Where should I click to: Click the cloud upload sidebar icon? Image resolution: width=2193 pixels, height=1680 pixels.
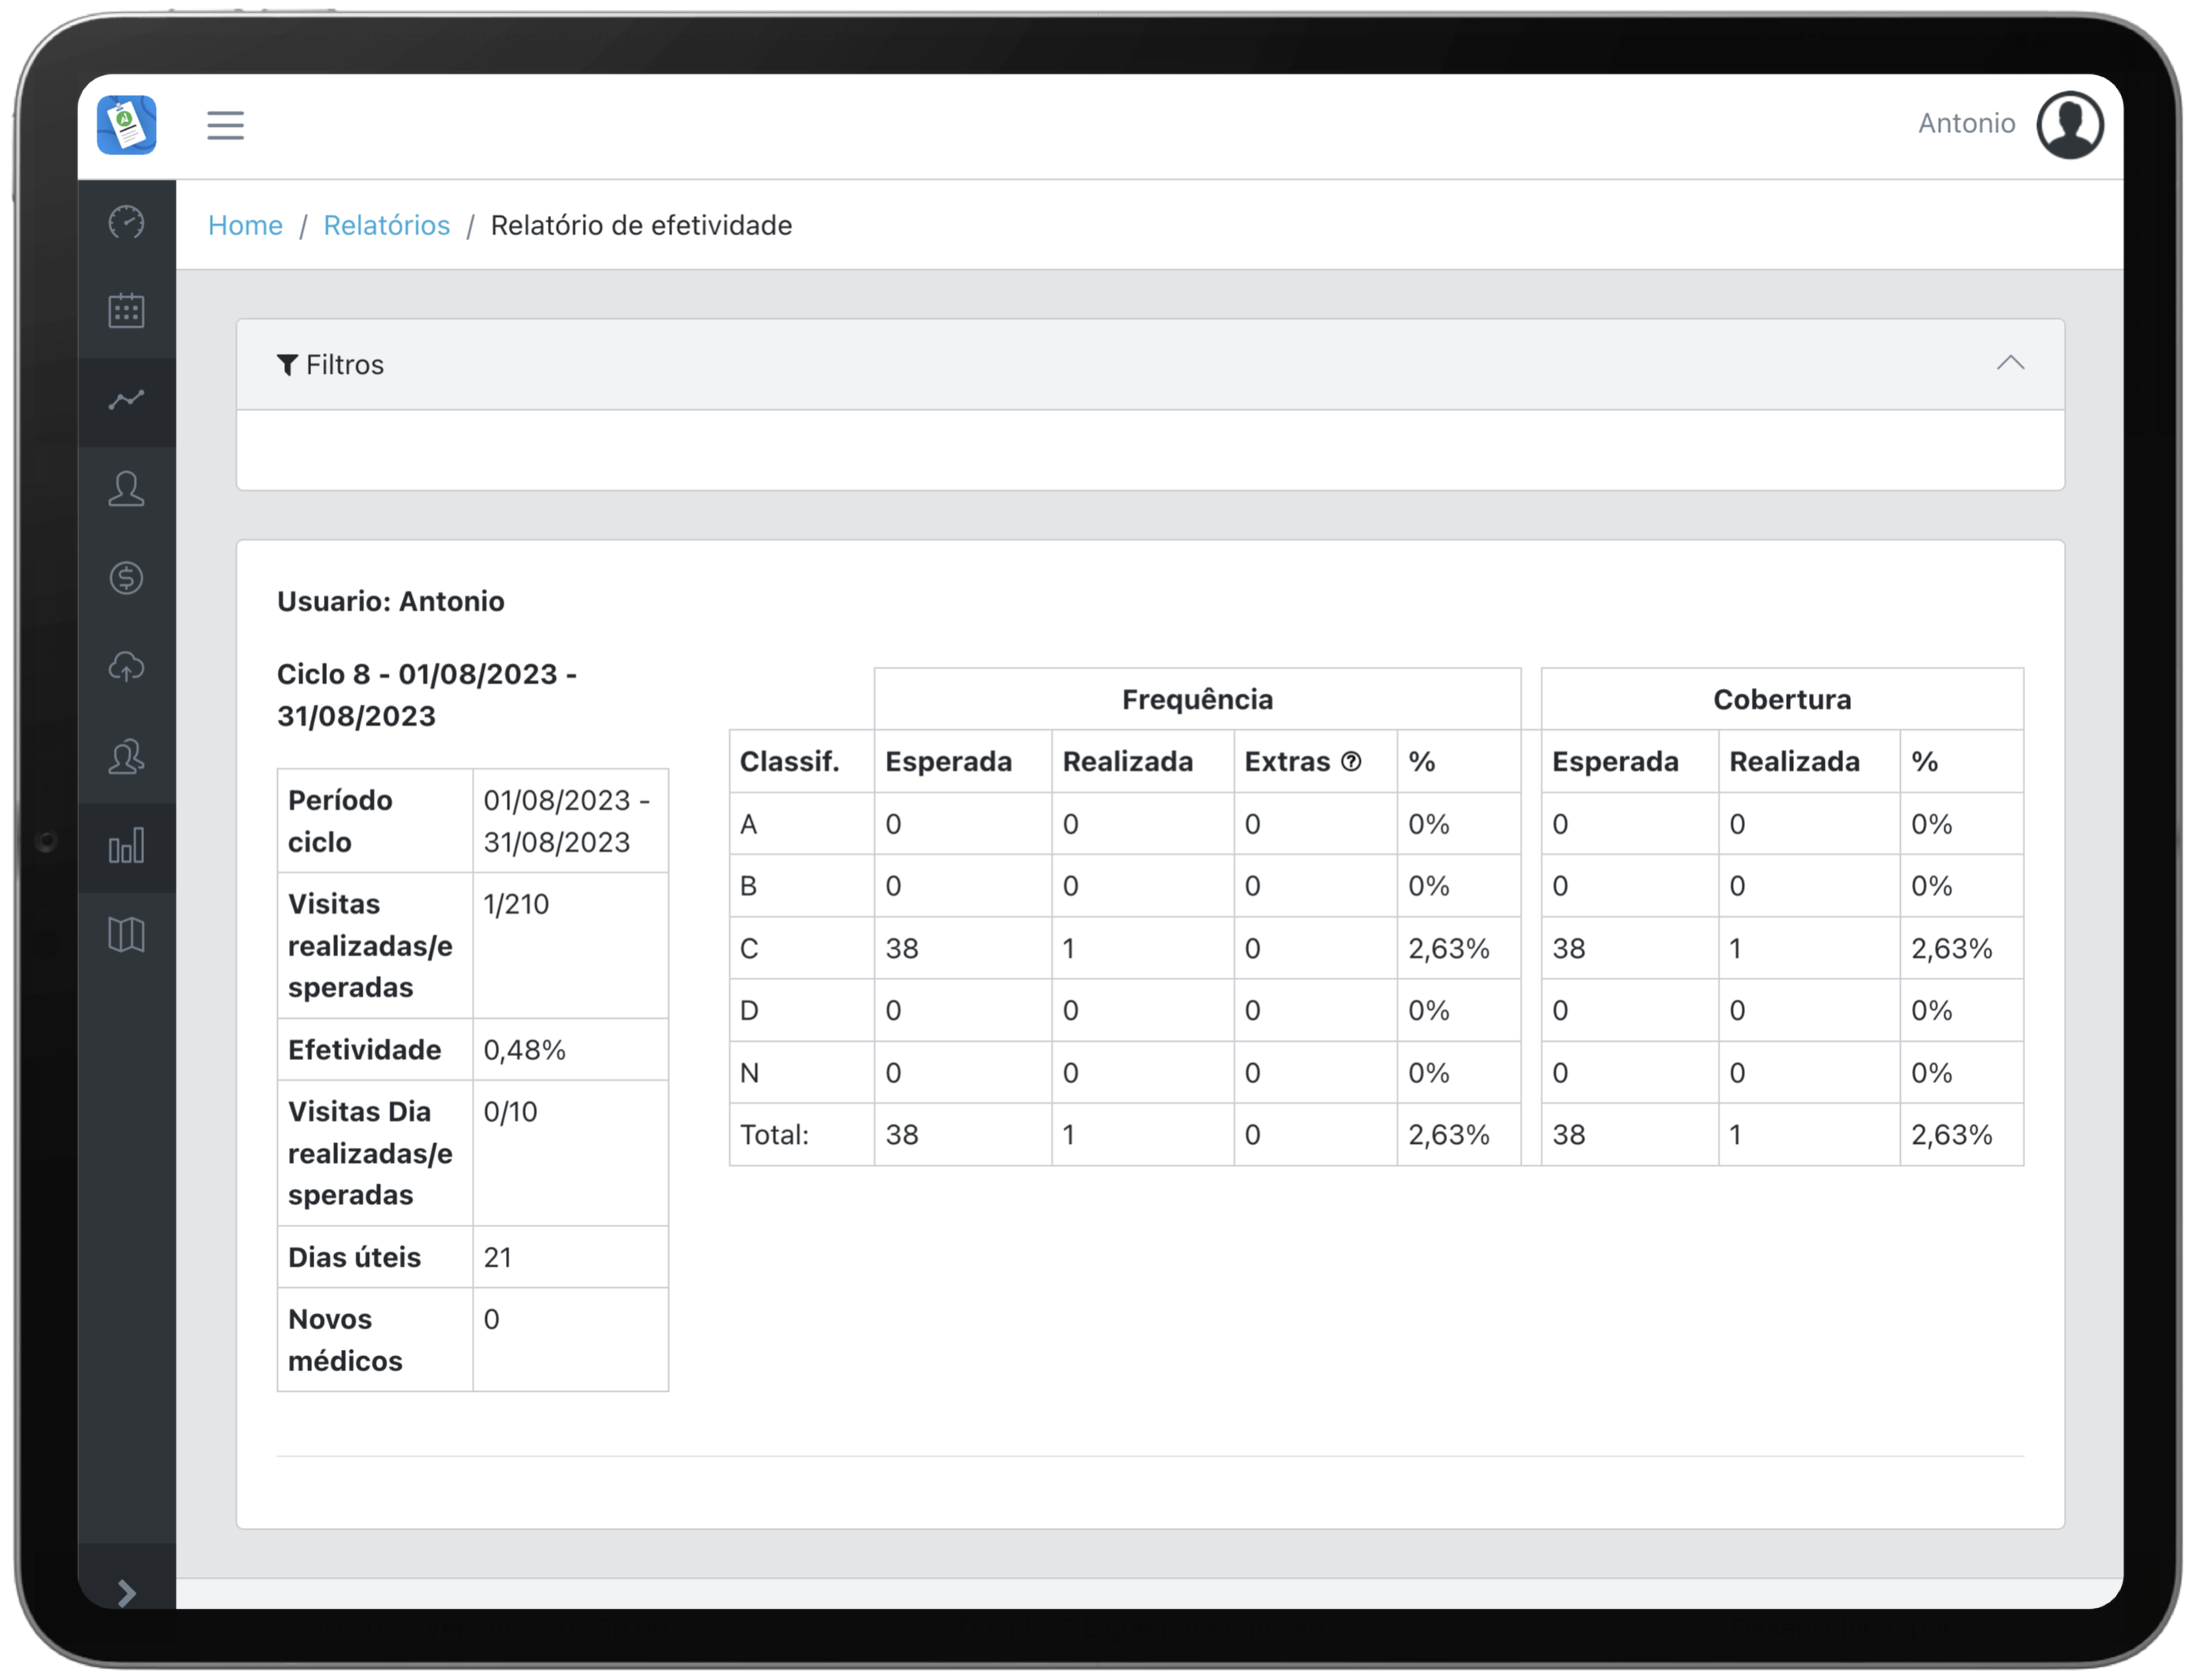(126, 667)
